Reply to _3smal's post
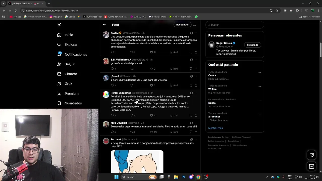 pyautogui.click(x=112, y=85)
